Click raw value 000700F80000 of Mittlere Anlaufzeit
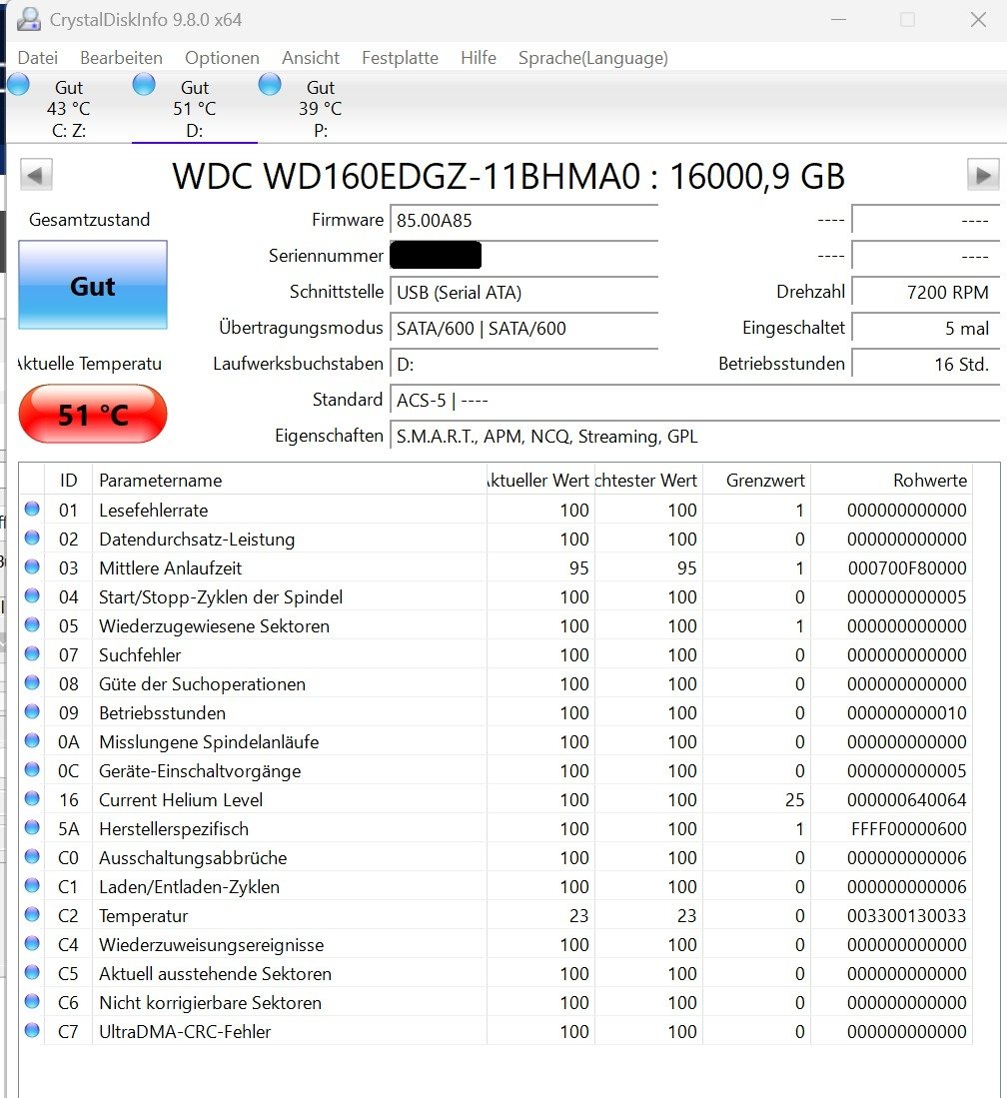 pos(906,567)
